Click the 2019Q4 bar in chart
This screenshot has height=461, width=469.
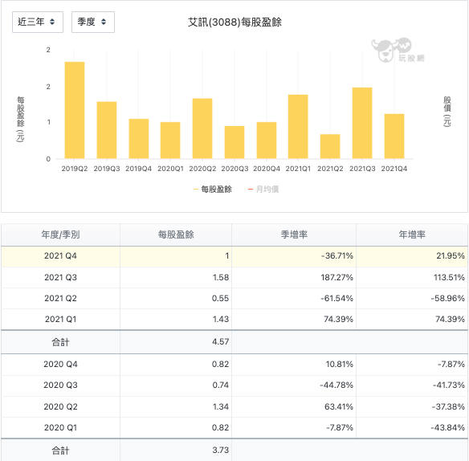[138, 138]
